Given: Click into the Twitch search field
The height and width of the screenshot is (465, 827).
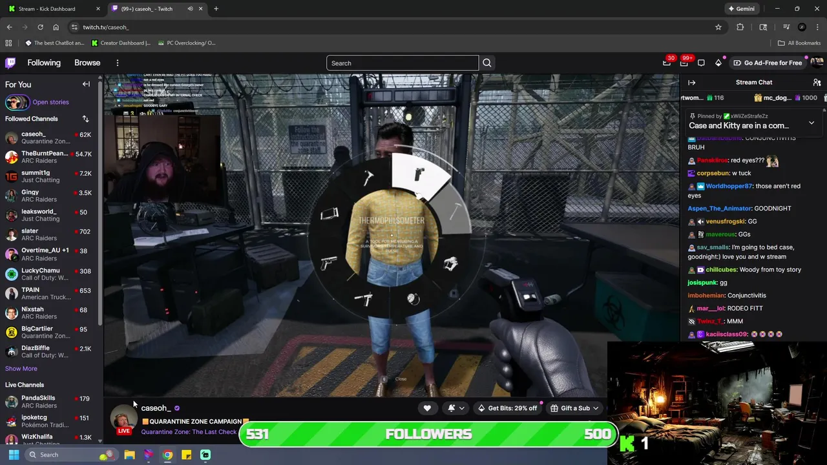Looking at the screenshot, I should point(402,63).
